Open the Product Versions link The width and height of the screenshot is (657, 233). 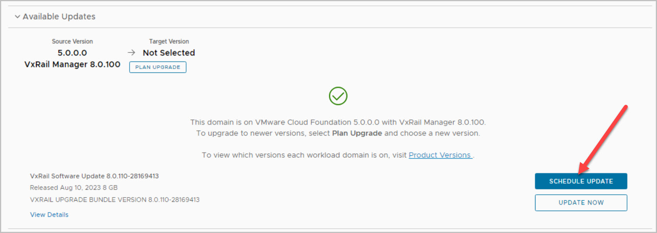(x=440, y=155)
